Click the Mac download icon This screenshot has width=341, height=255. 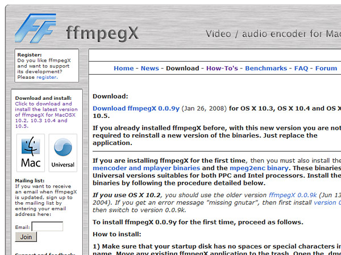31,153
